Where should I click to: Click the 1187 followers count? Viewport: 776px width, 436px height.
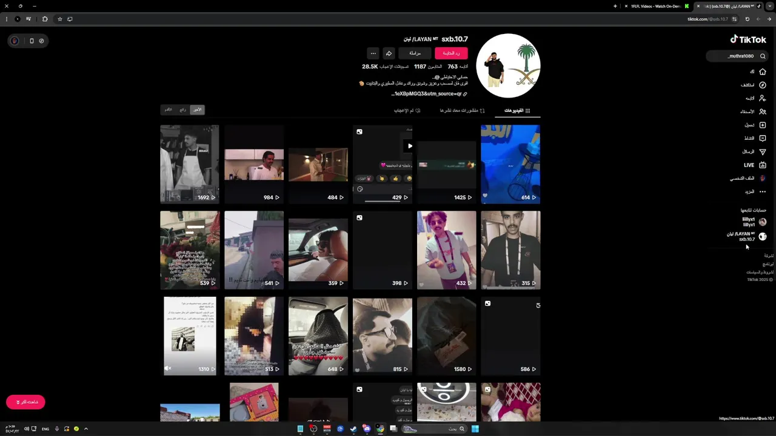428,67
